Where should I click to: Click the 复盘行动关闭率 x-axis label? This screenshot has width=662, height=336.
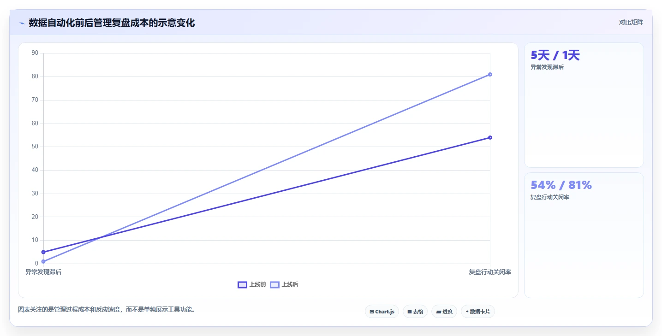click(490, 272)
